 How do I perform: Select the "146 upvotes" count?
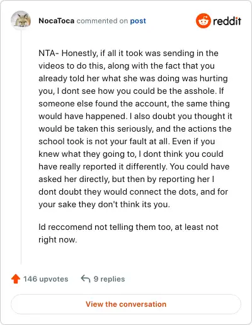(x=45, y=279)
